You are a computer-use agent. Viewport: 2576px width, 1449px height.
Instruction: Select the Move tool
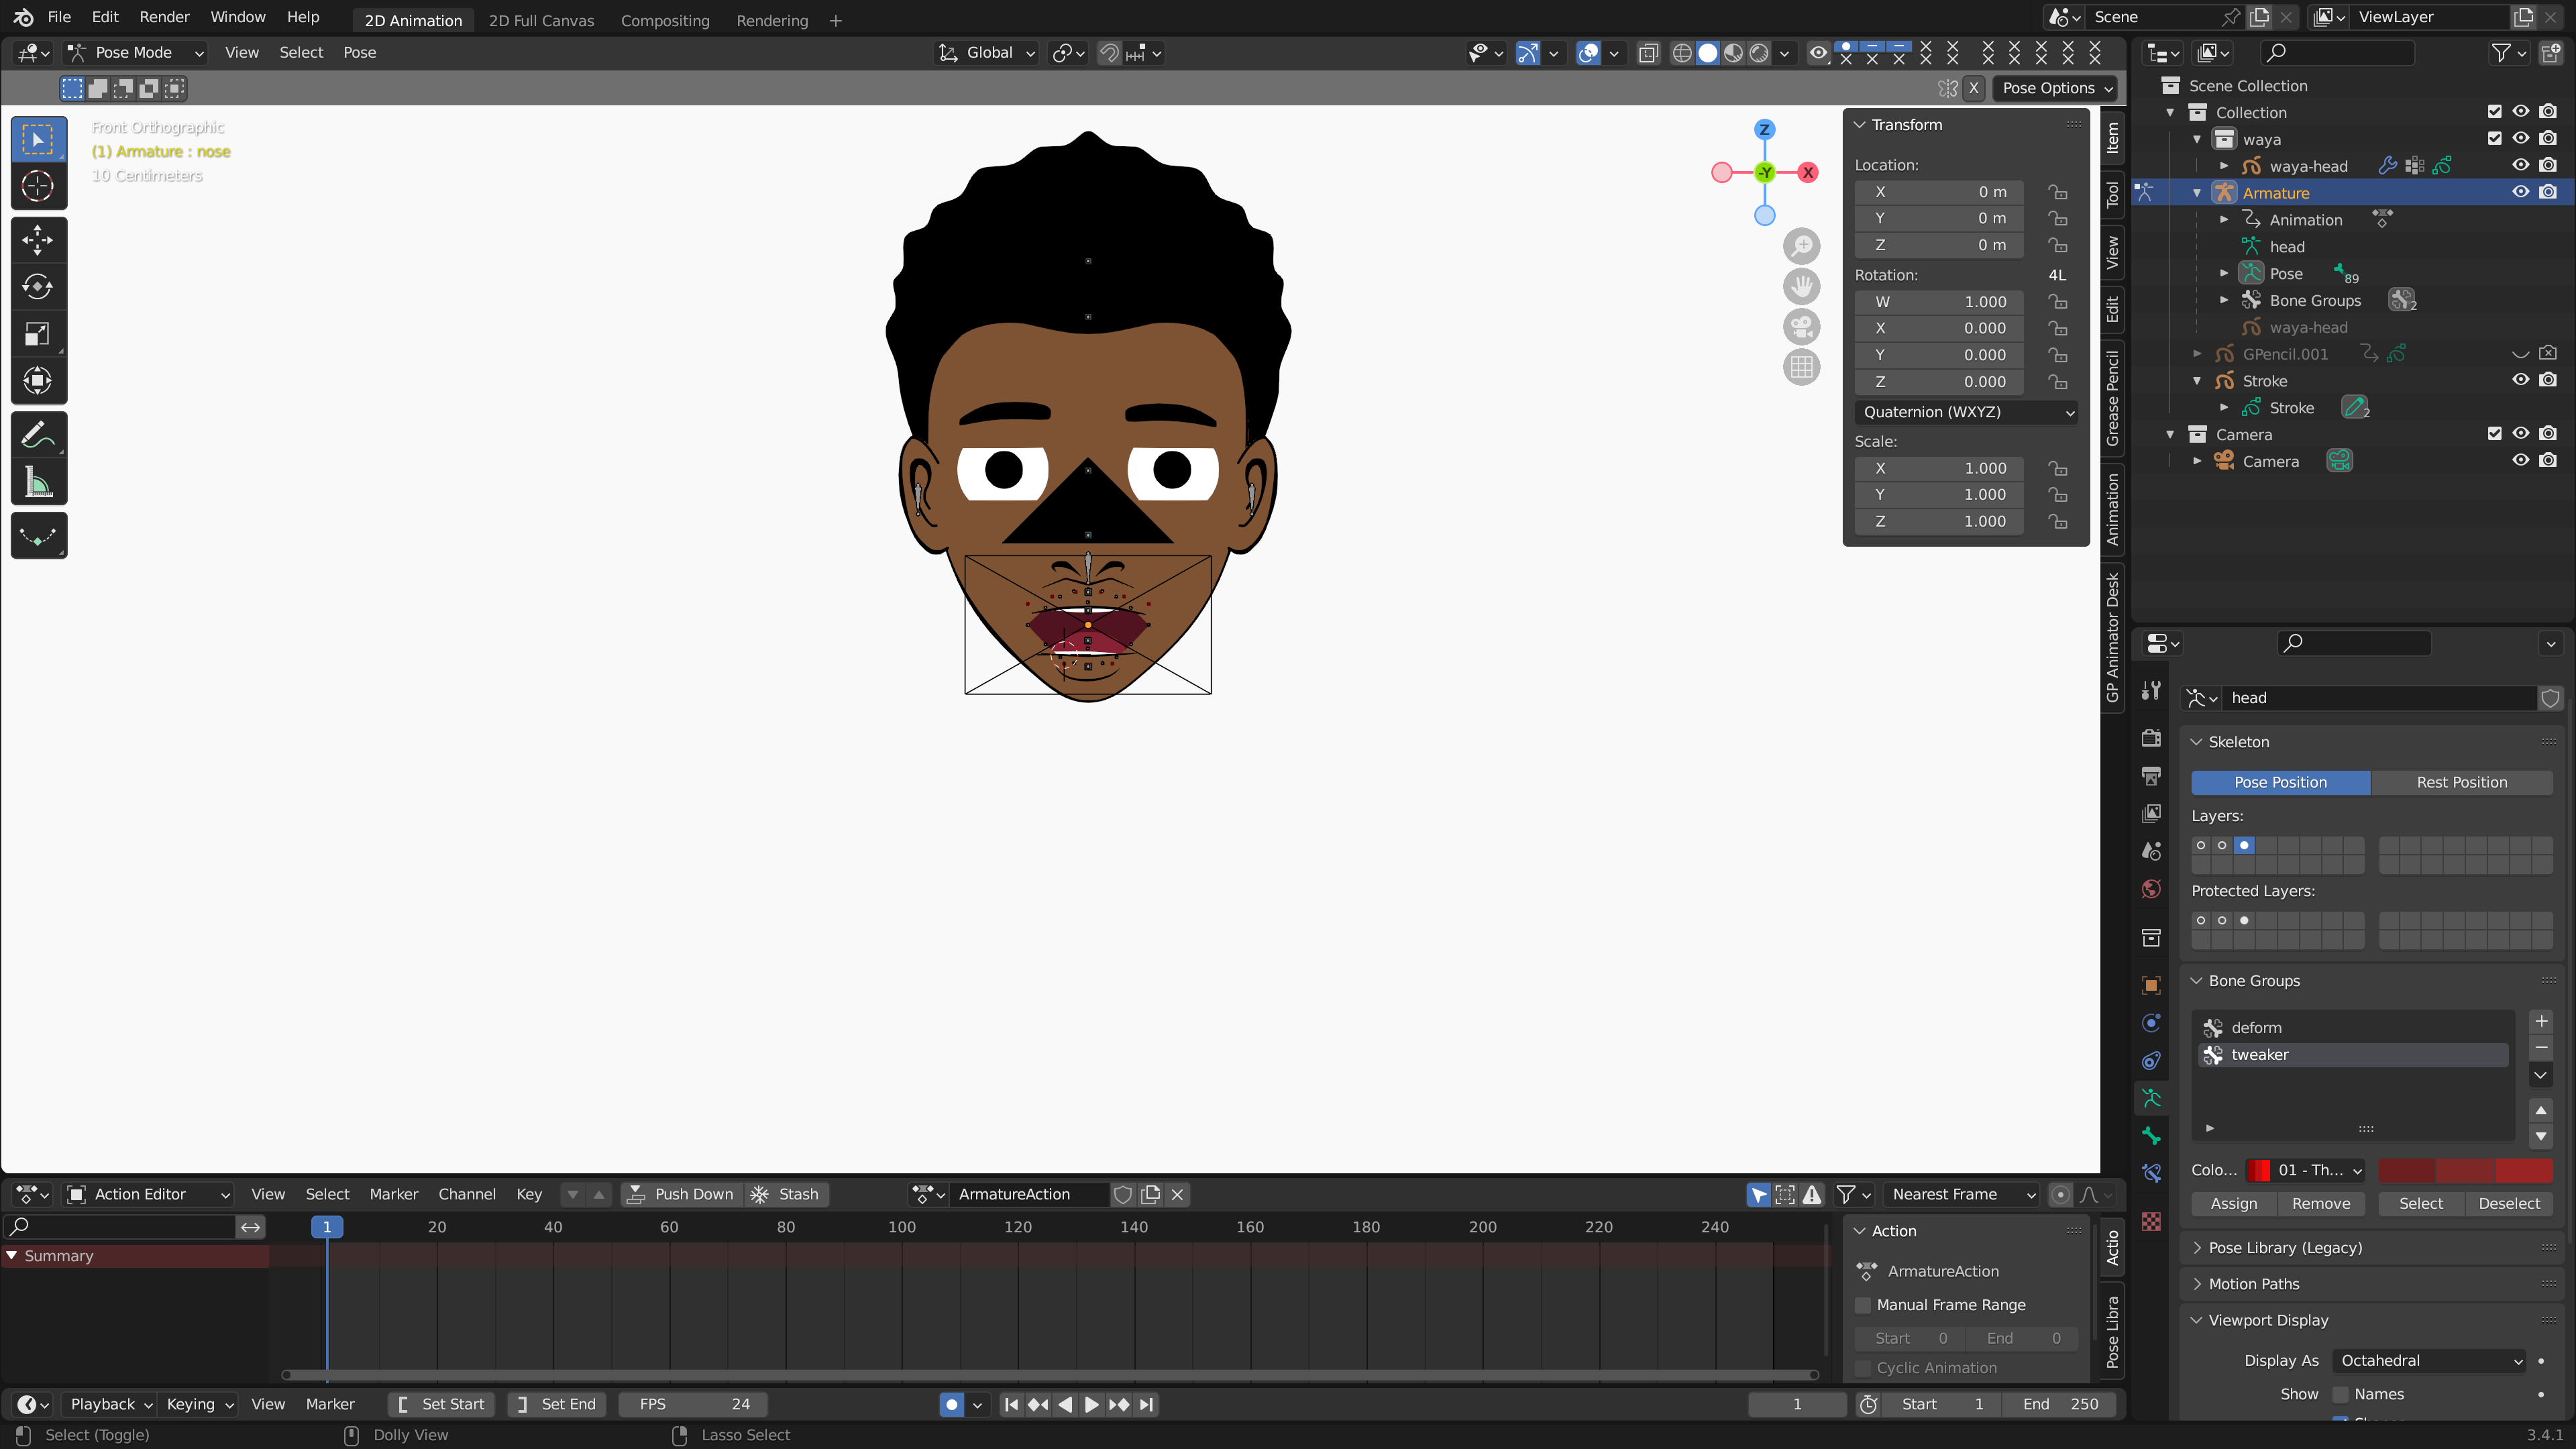coord(38,240)
